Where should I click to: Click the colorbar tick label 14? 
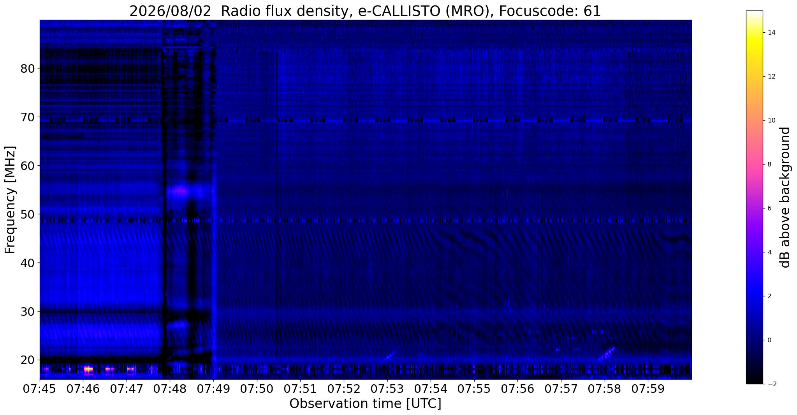[771, 33]
